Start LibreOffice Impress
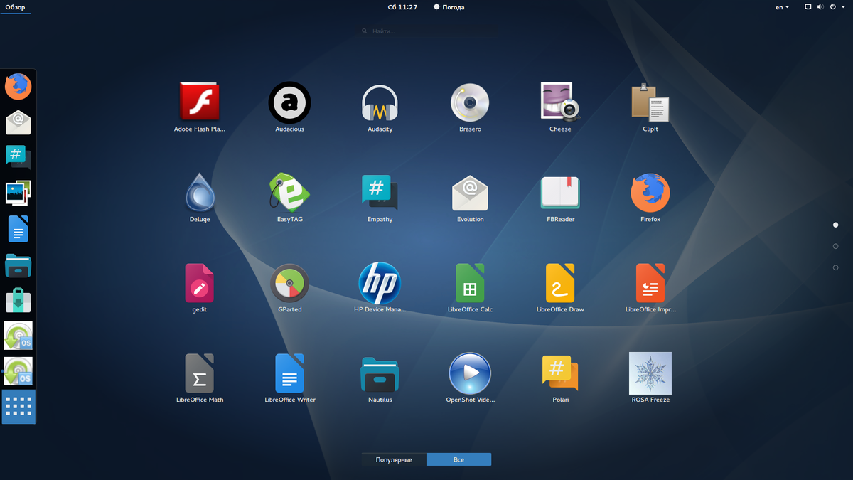 click(650, 283)
